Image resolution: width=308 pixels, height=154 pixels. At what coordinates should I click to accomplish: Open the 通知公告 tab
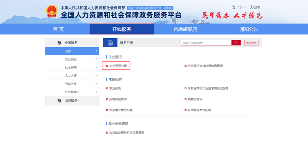pyautogui.click(x=249, y=29)
